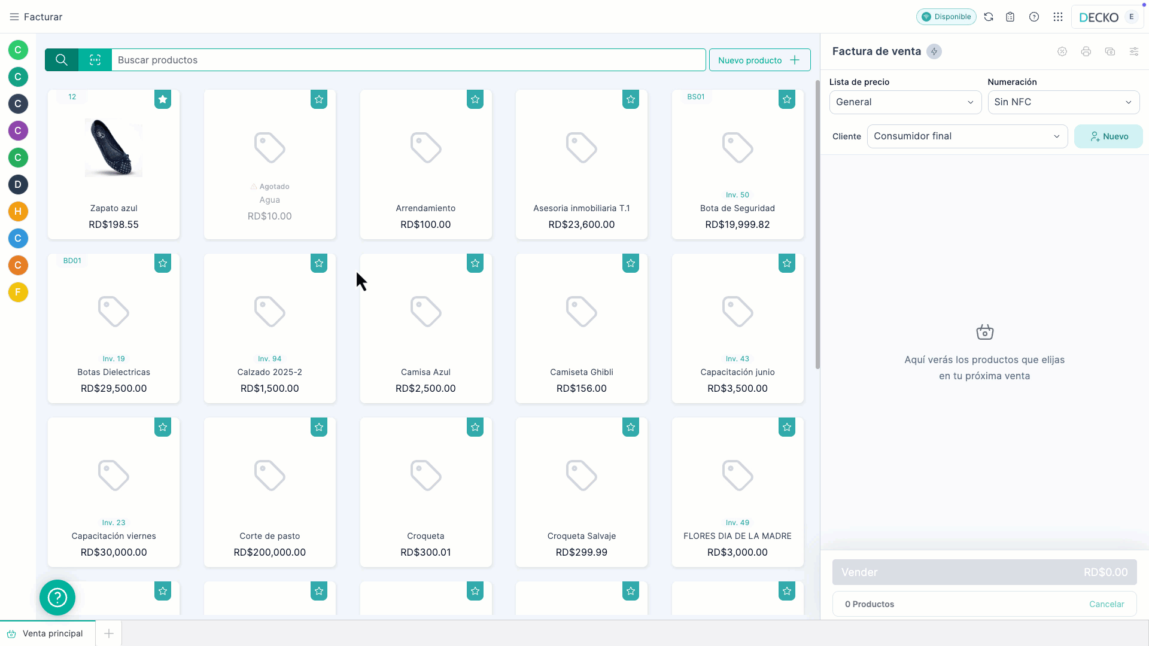This screenshot has height=646, width=1149.
Task: Open the sliders settings icon in invoice panel
Action: coord(1134,51)
